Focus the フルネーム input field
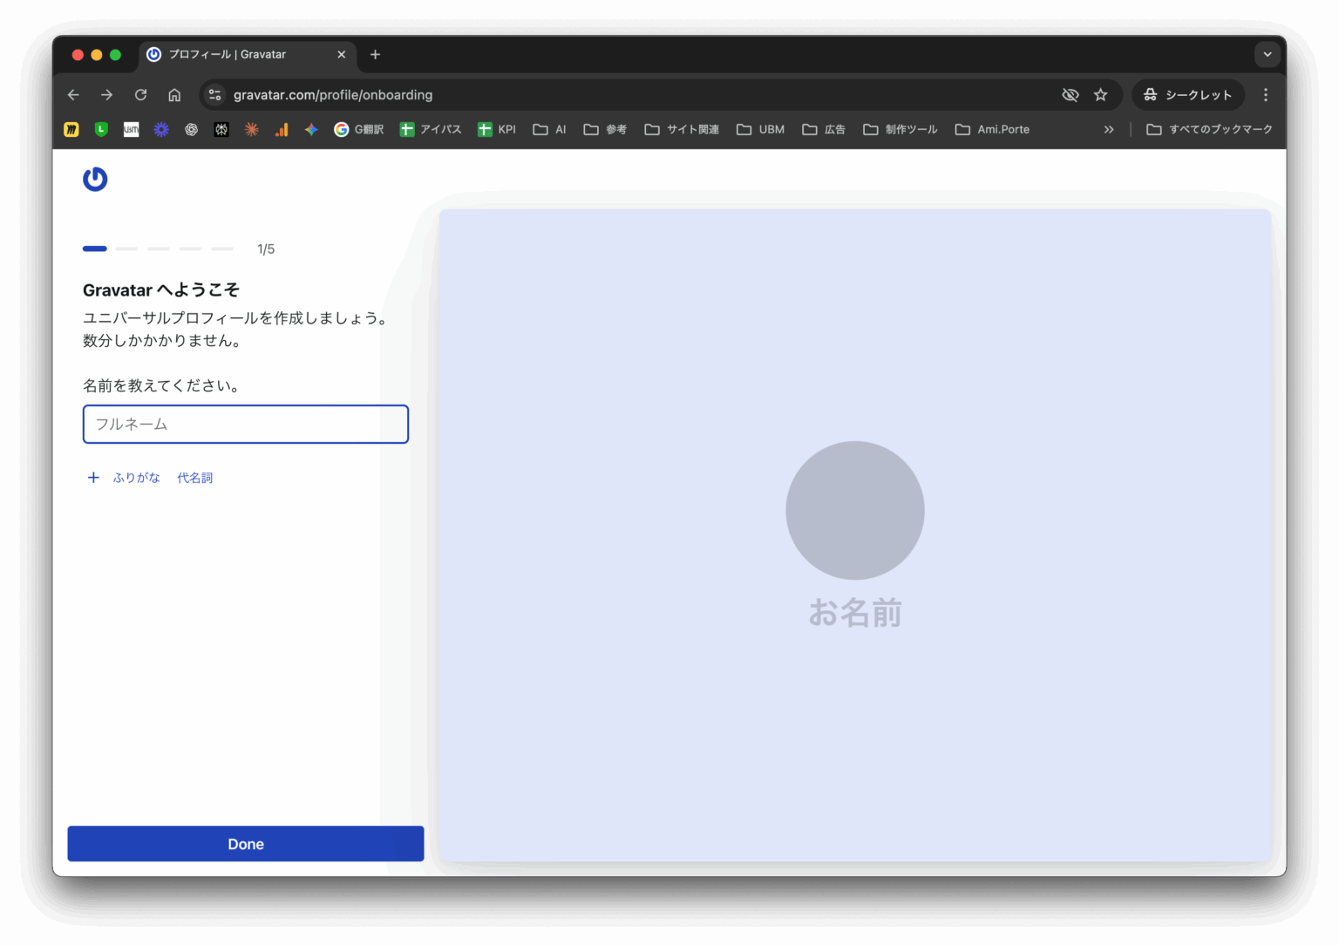Image resolution: width=1339 pixels, height=946 pixels. pyautogui.click(x=246, y=425)
